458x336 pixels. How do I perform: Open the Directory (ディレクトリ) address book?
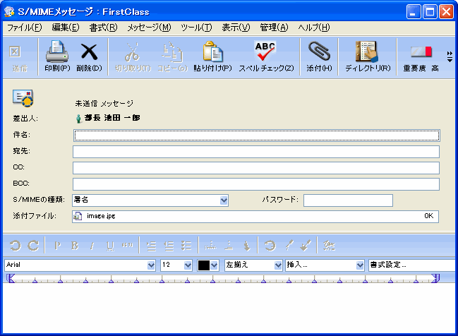tap(367, 52)
